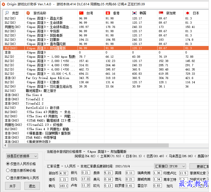Select 仅显示原币种价格 radio option
The width and height of the screenshot is (211, 192).
[x=21, y=170]
